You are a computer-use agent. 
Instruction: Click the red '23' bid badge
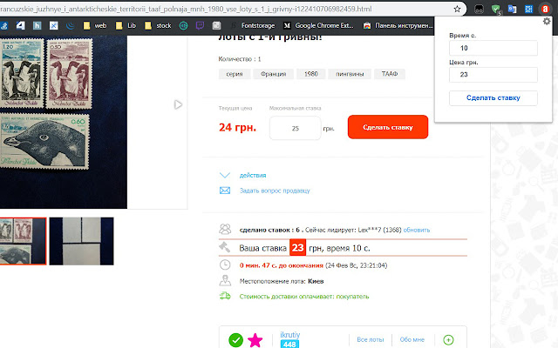pyautogui.click(x=297, y=247)
